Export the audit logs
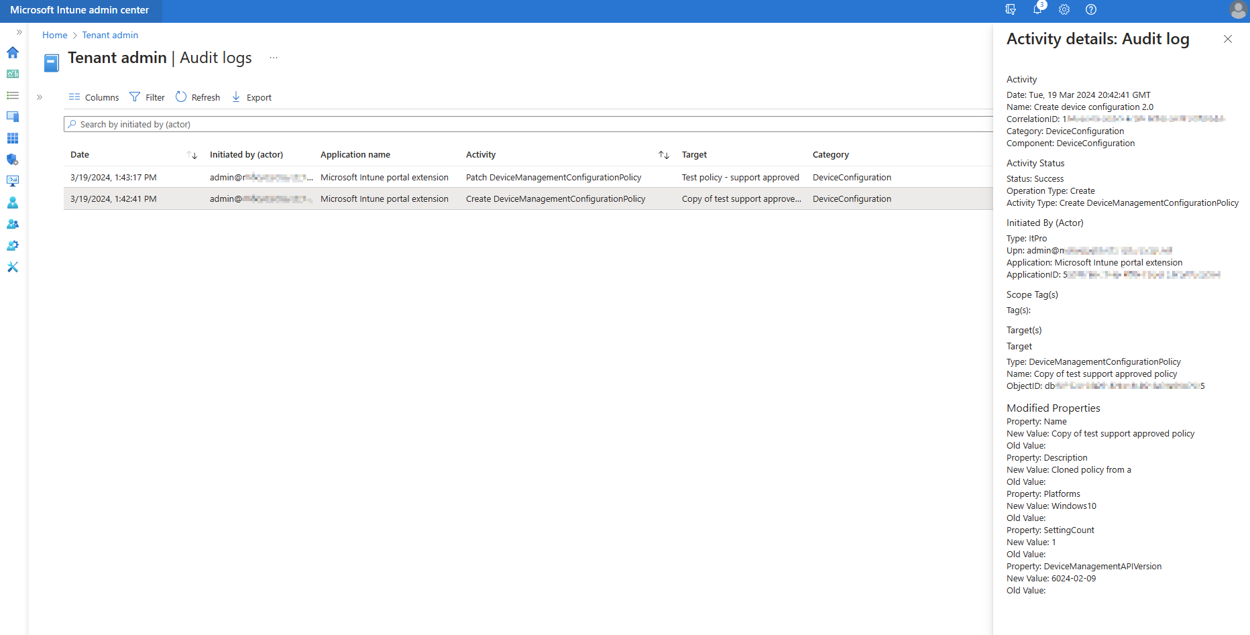This screenshot has width=1250, height=635. pyautogui.click(x=251, y=97)
